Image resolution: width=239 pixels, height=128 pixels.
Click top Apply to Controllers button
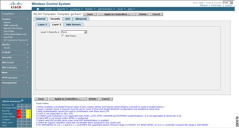point(117,14)
